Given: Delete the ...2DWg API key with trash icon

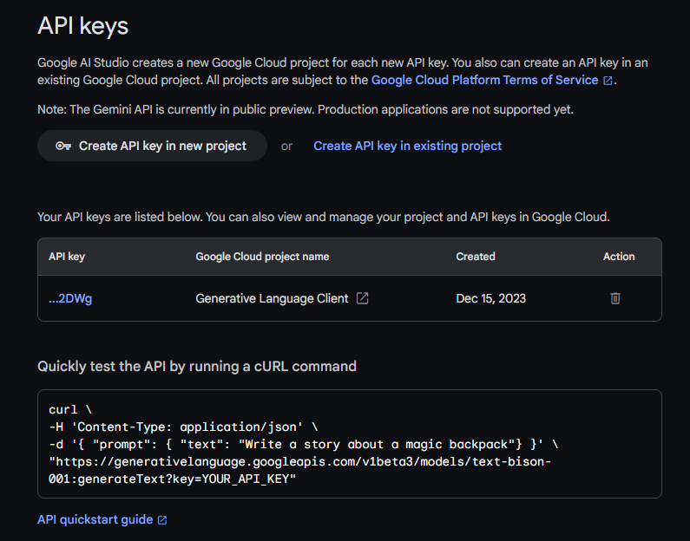Looking at the screenshot, I should click(615, 298).
